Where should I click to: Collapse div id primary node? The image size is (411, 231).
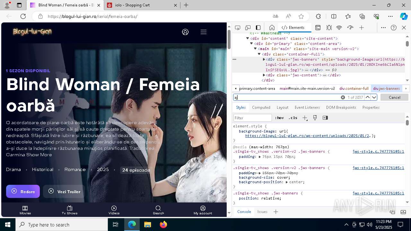coord(251,44)
